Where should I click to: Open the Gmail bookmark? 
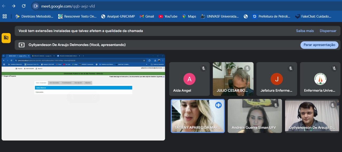click(x=147, y=16)
